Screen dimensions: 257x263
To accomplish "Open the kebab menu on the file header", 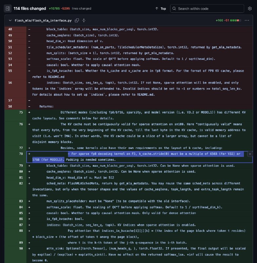I will (247, 20).
